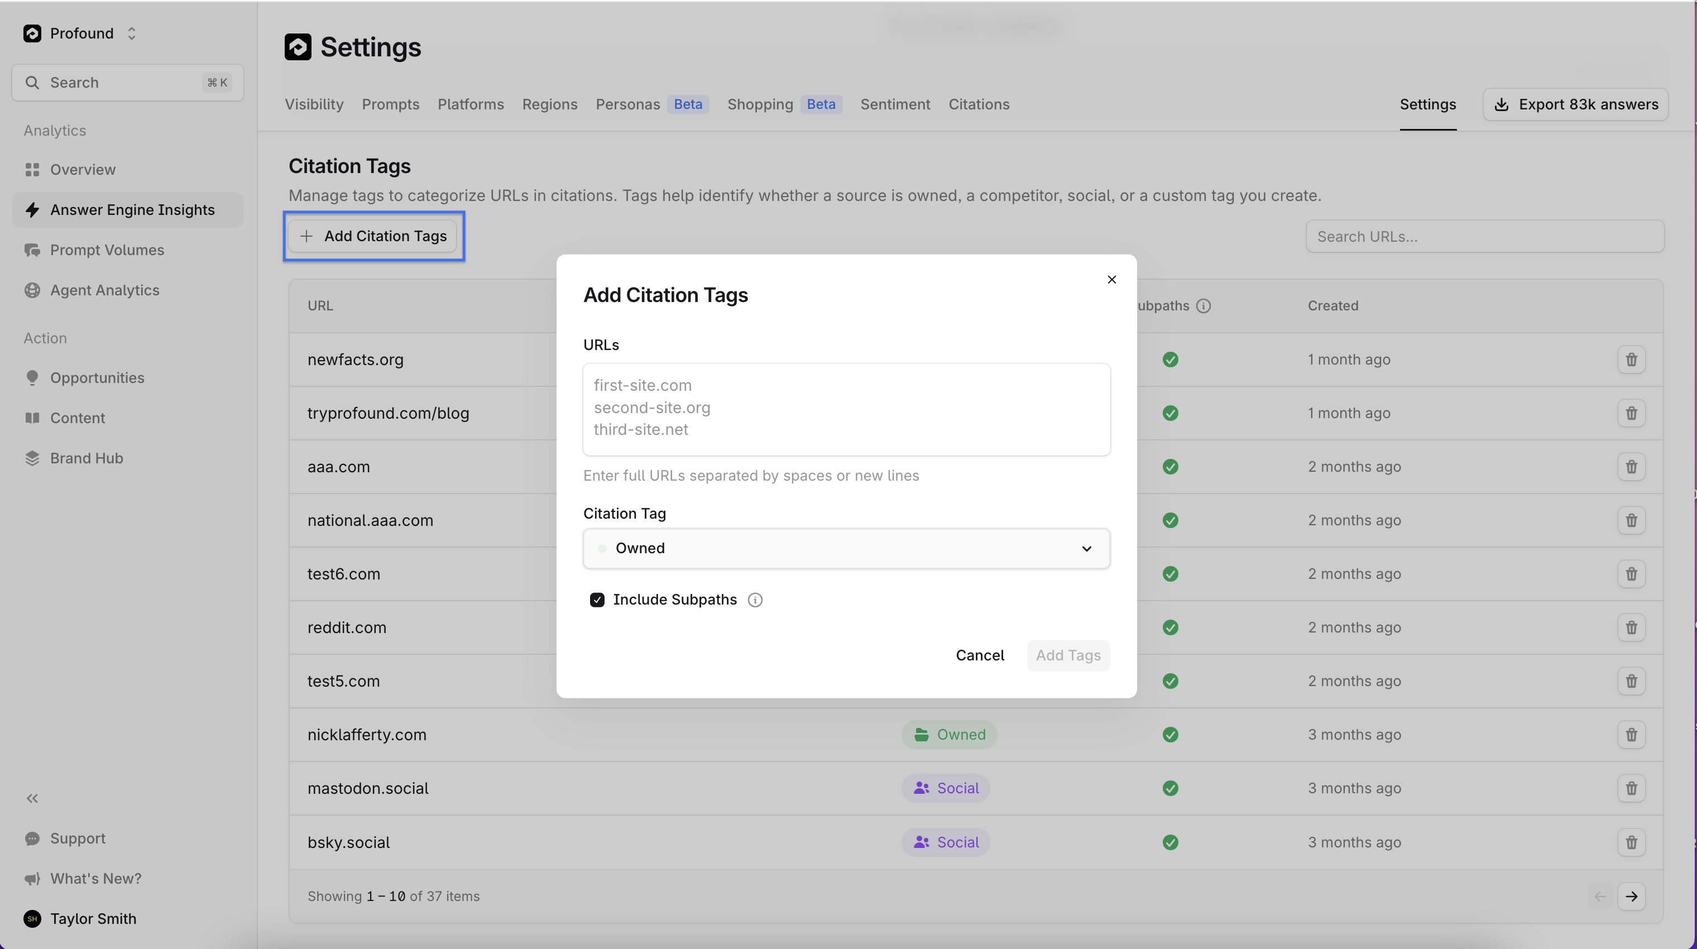Uncheck the Include Subpaths checkbox
The height and width of the screenshot is (949, 1697).
tap(597, 600)
